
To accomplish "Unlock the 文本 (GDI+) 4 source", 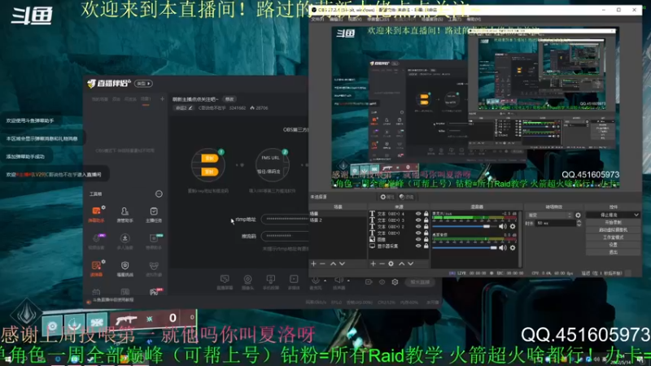I will tap(426, 214).
